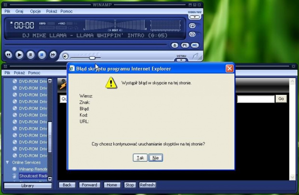Click the spectrum visualizer grid display
This screenshot has width=299, height=195.
coord(165,26)
